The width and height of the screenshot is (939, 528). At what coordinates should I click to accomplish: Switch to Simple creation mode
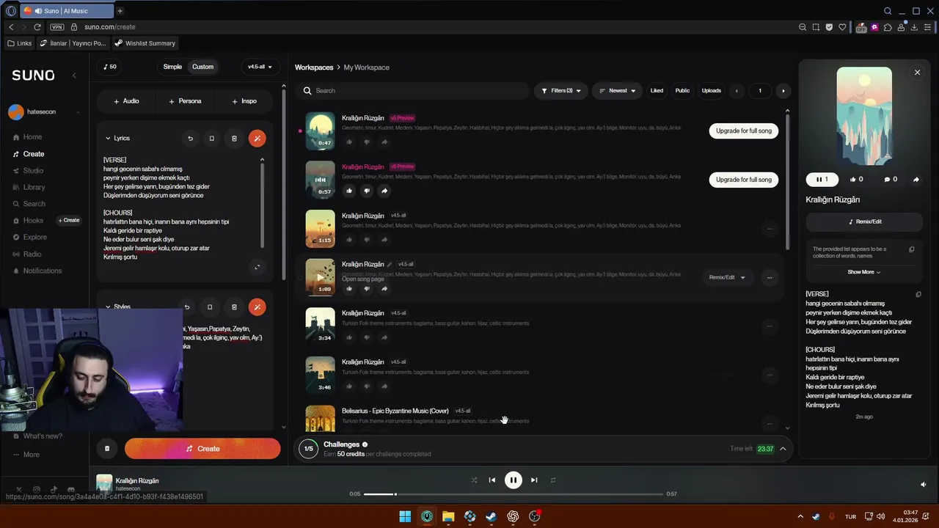(x=172, y=67)
